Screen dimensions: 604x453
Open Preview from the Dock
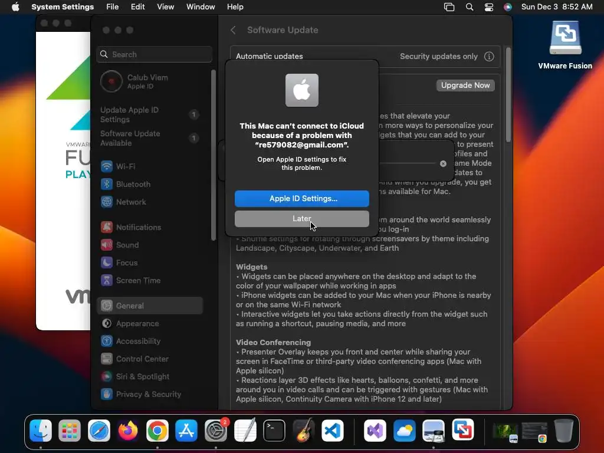coord(434,430)
